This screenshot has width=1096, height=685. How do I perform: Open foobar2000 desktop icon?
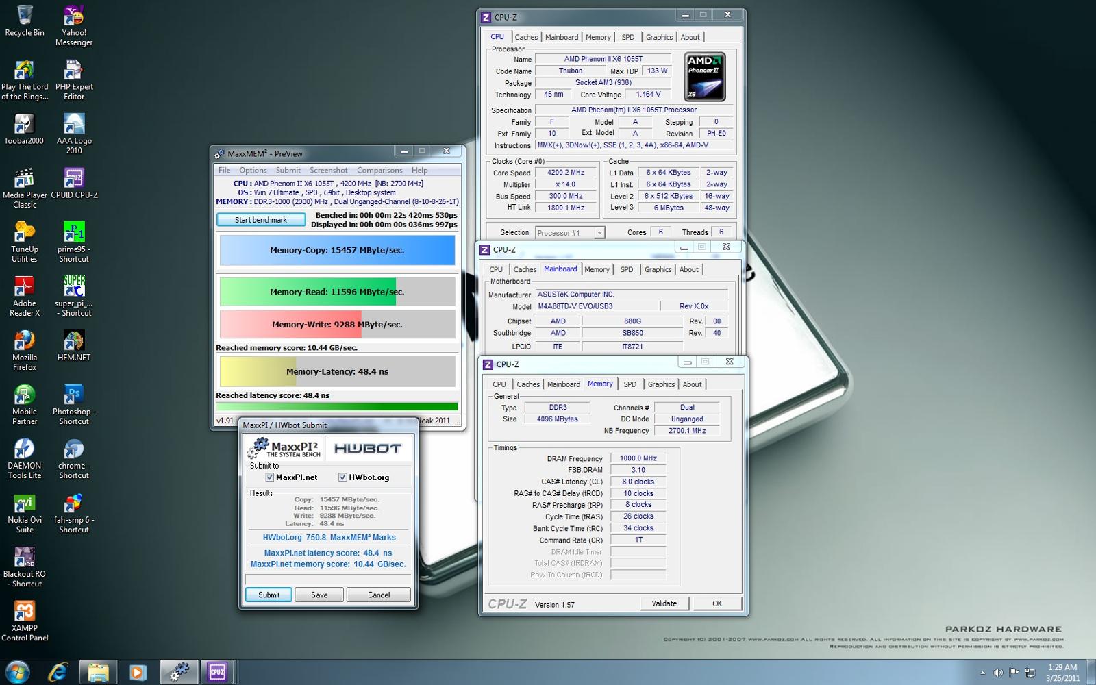click(x=25, y=129)
